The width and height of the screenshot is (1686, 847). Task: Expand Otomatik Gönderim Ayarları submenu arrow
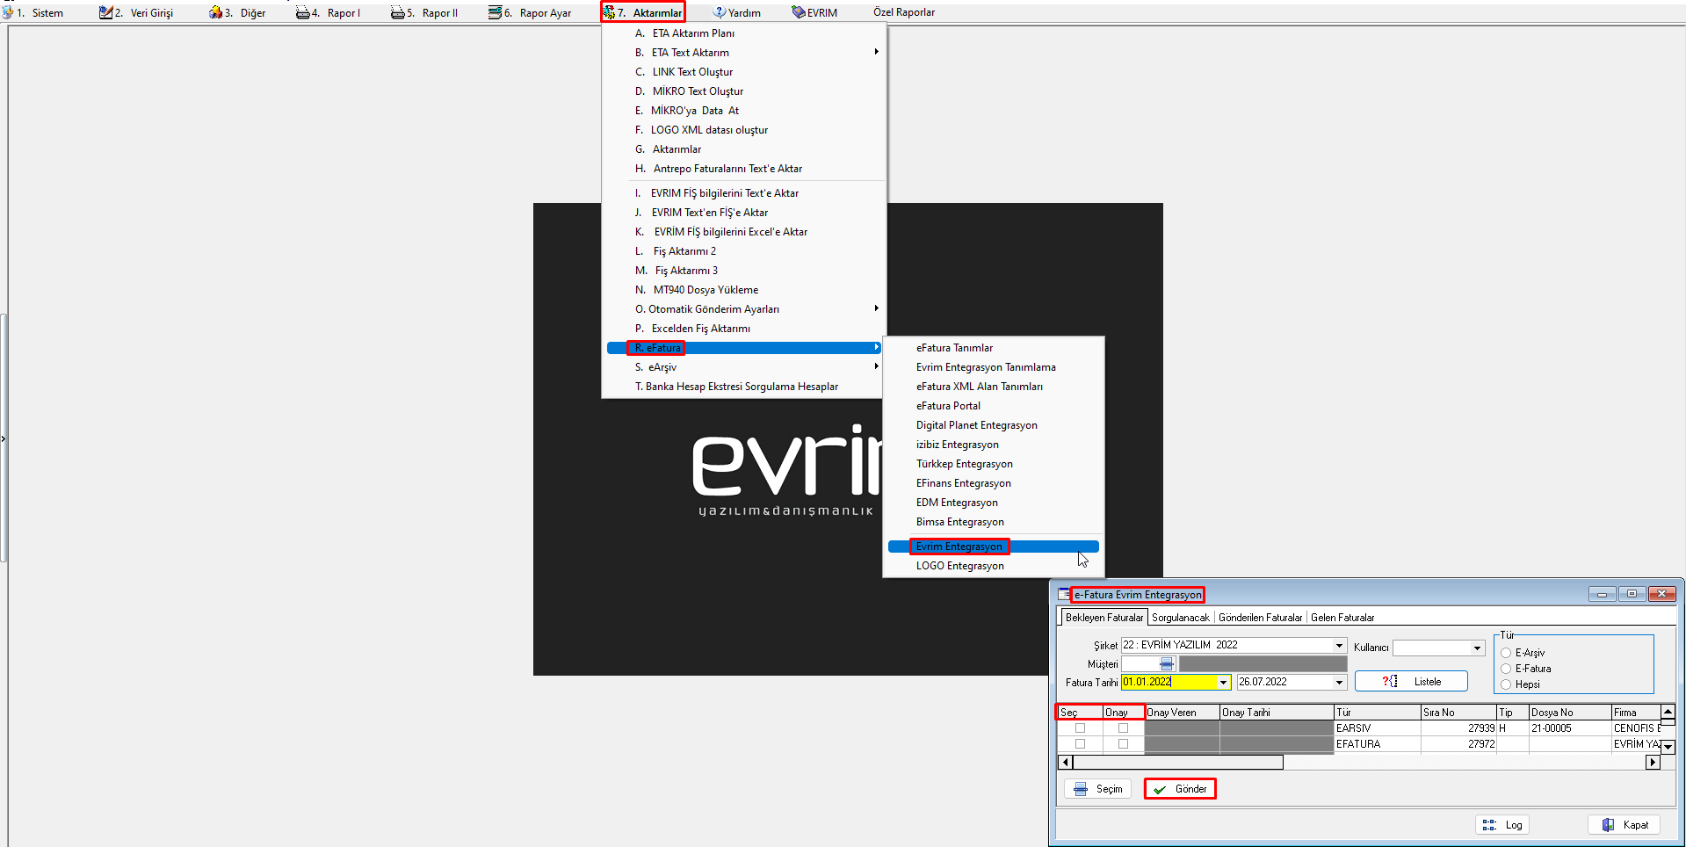pos(876,308)
